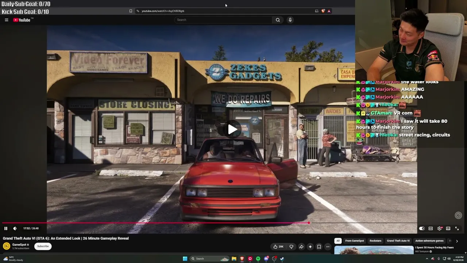This screenshot has width=467, height=263.
Task: Open the Brave Shields icon
Action: (x=323, y=11)
